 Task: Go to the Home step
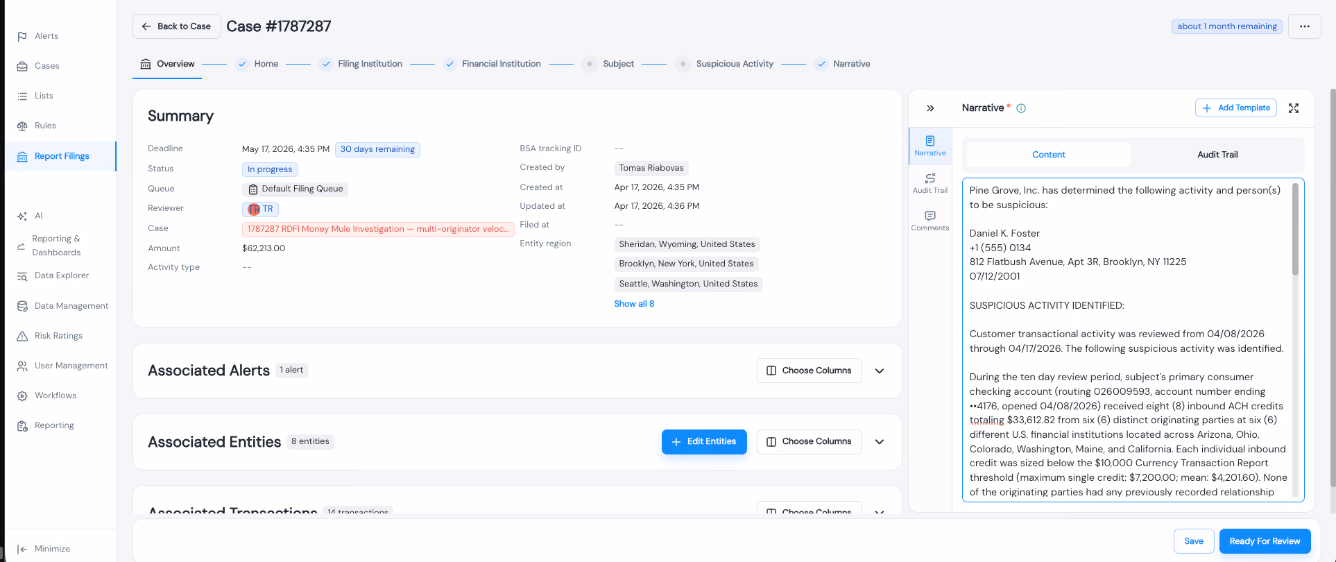point(257,64)
